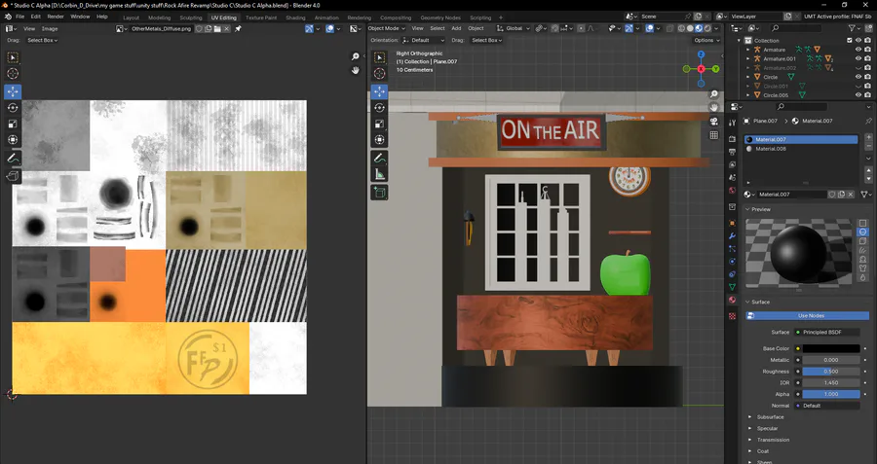Select the Measure tool in the 3D viewport

point(380,175)
